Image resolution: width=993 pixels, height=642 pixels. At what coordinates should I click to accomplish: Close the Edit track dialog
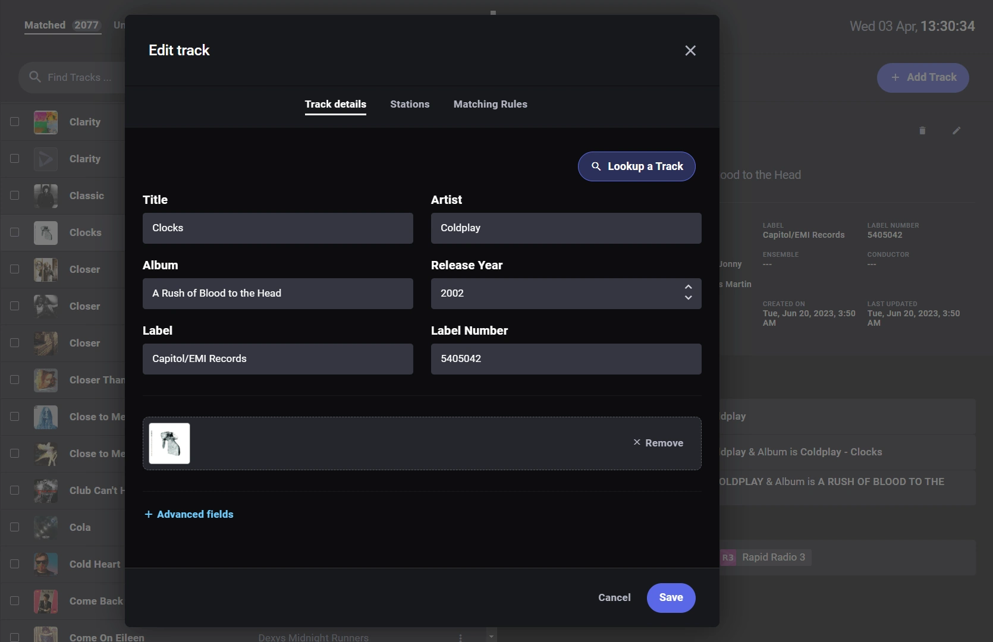coord(690,51)
